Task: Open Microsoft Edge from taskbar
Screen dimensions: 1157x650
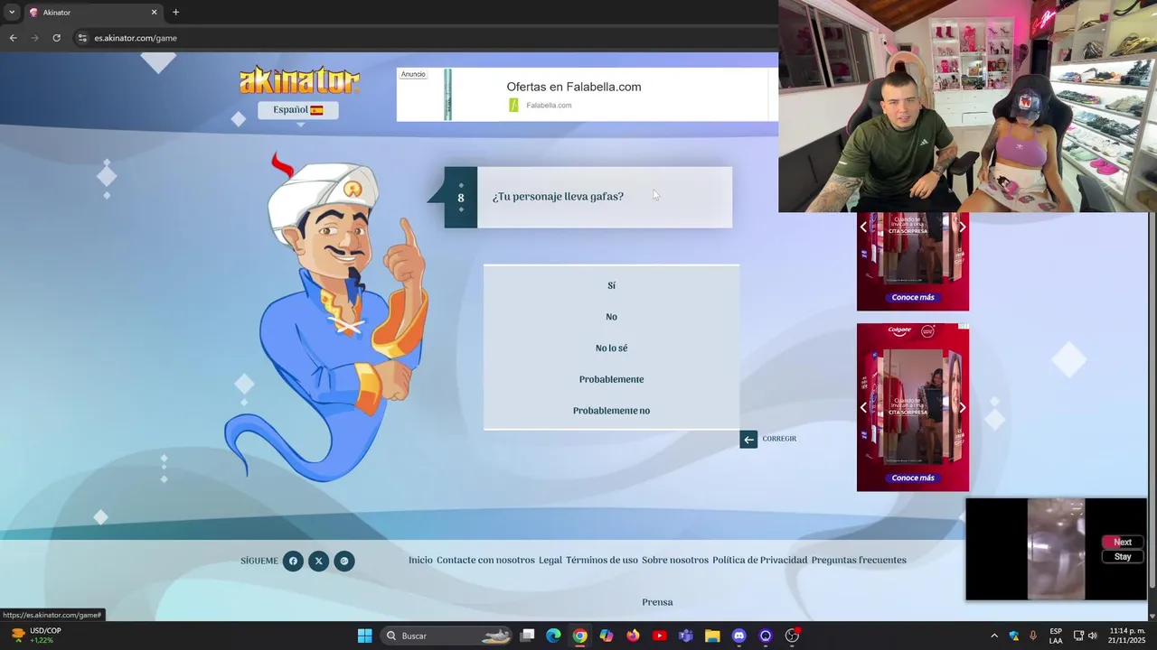Action: [553, 636]
